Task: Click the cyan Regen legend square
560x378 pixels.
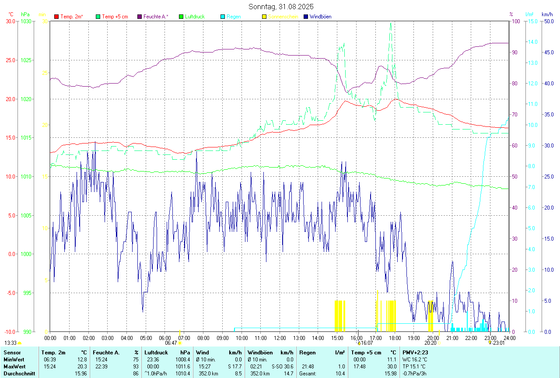Action: tap(223, 17)
